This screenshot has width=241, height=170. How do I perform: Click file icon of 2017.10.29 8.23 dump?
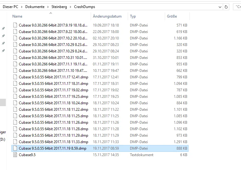pos(15,44)
